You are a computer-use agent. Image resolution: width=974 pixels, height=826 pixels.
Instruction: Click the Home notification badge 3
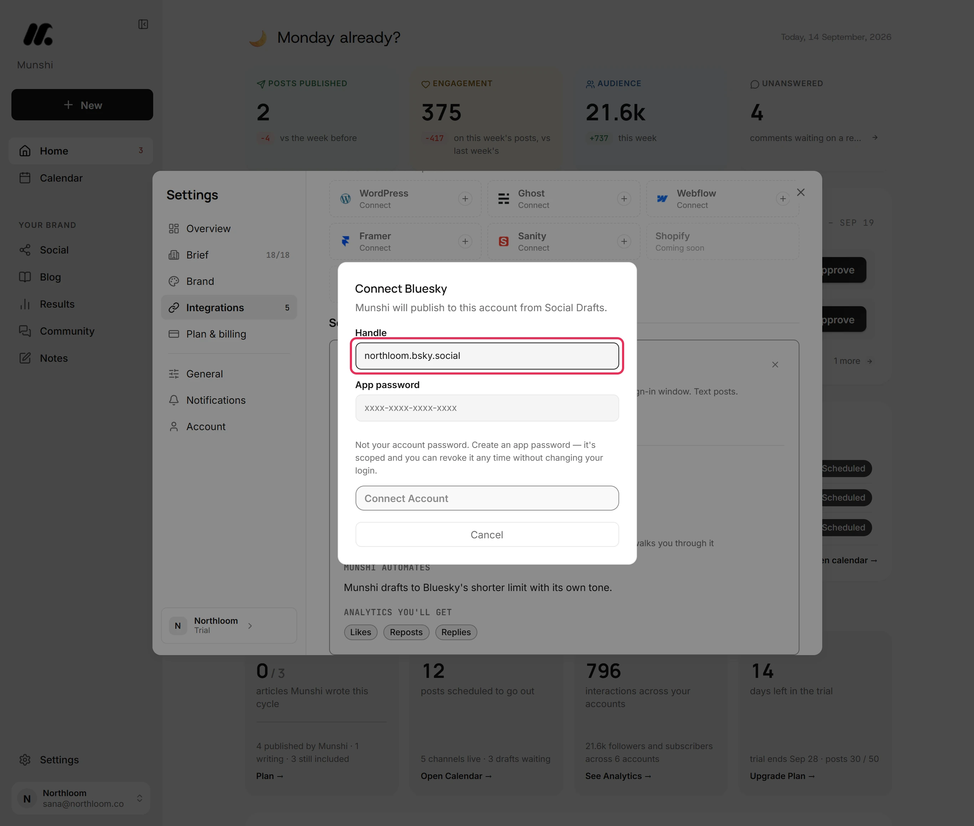(141, 150)
